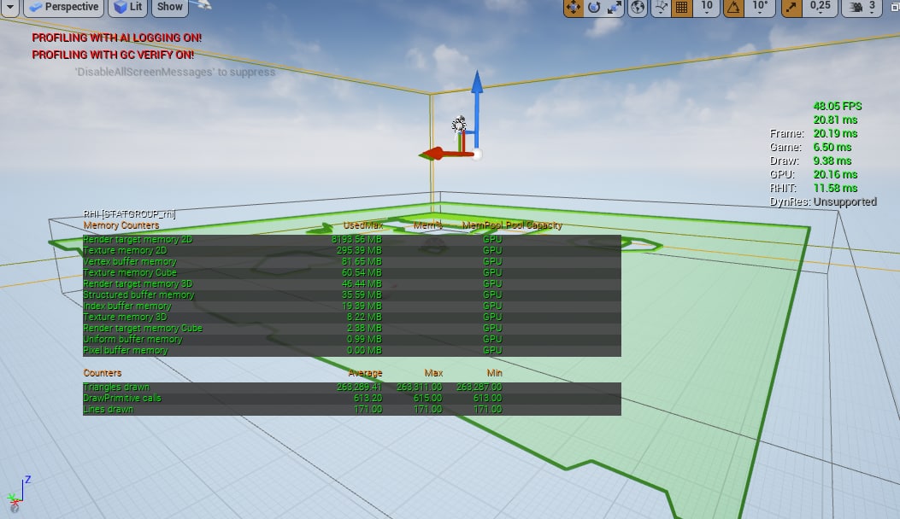Image resolution: width=900 pixels, height=519 pixels.
Task: Click the 'PROFILING WITH AI LOGGING ON!' warning
Action: coord(116,38)
